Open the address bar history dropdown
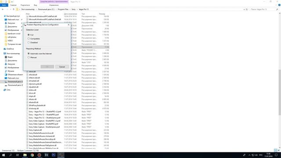The width and height of the screenshot is (281, 158). (244, 9)
